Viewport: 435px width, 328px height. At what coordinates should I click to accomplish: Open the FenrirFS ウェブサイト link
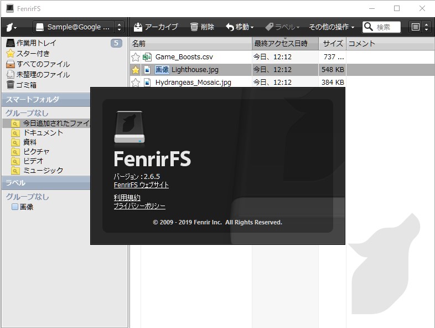[141, 185]
